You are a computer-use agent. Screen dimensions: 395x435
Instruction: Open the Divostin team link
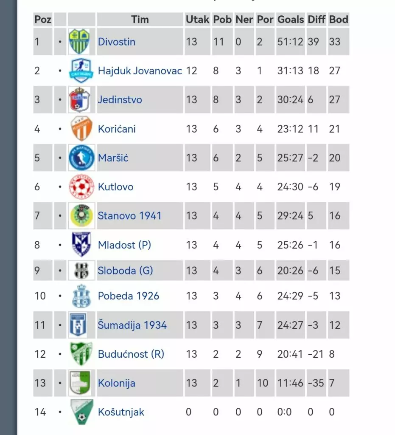117,42
